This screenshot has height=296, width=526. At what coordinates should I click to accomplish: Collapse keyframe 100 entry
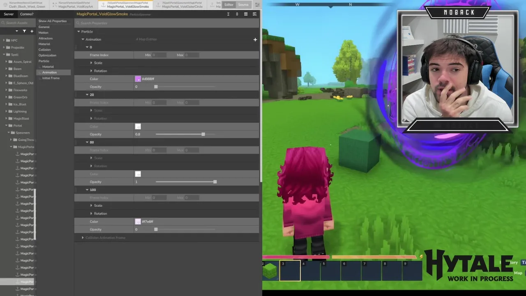(87, 190)
